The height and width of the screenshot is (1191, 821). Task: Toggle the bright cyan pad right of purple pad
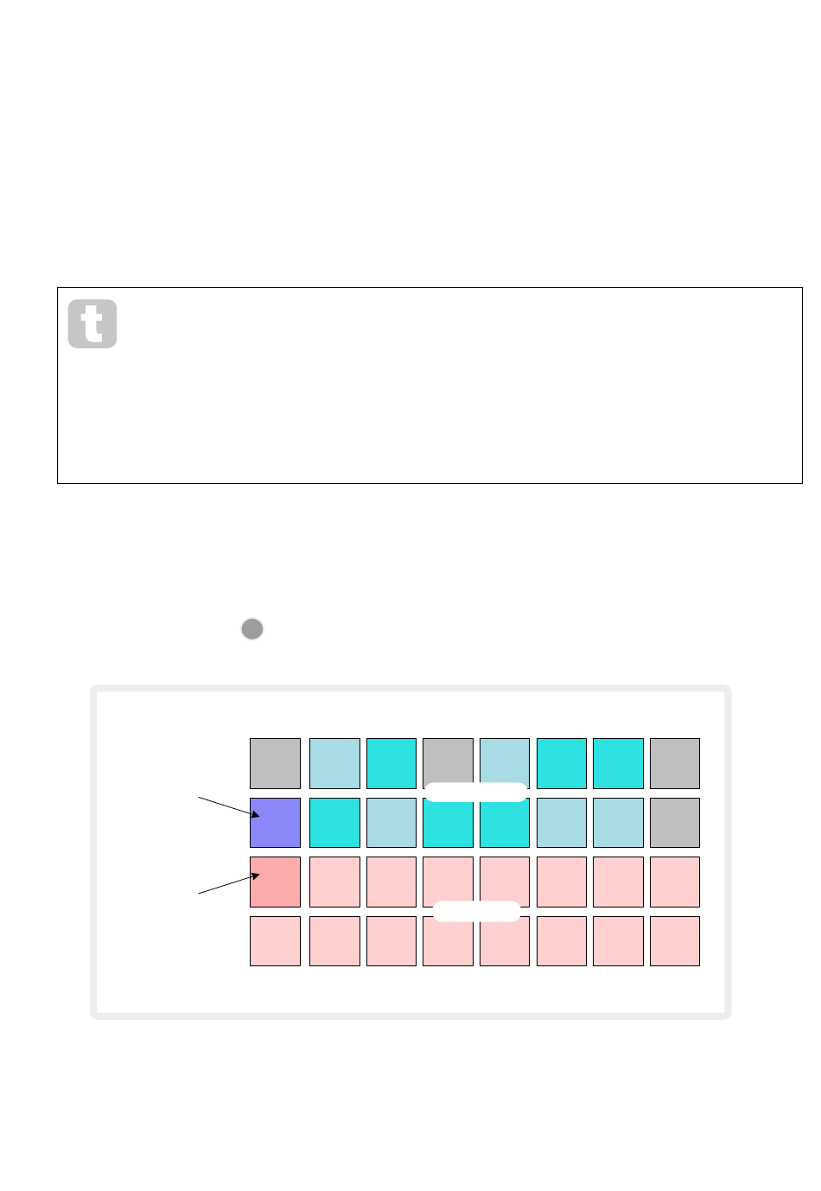click(334, 823)
